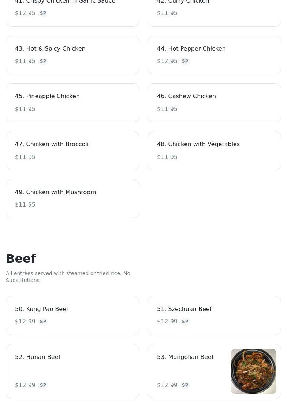Click the SP badge on Crispy Chicken in Garlic Sauce

pyautogui.click(x=43, y=13)
